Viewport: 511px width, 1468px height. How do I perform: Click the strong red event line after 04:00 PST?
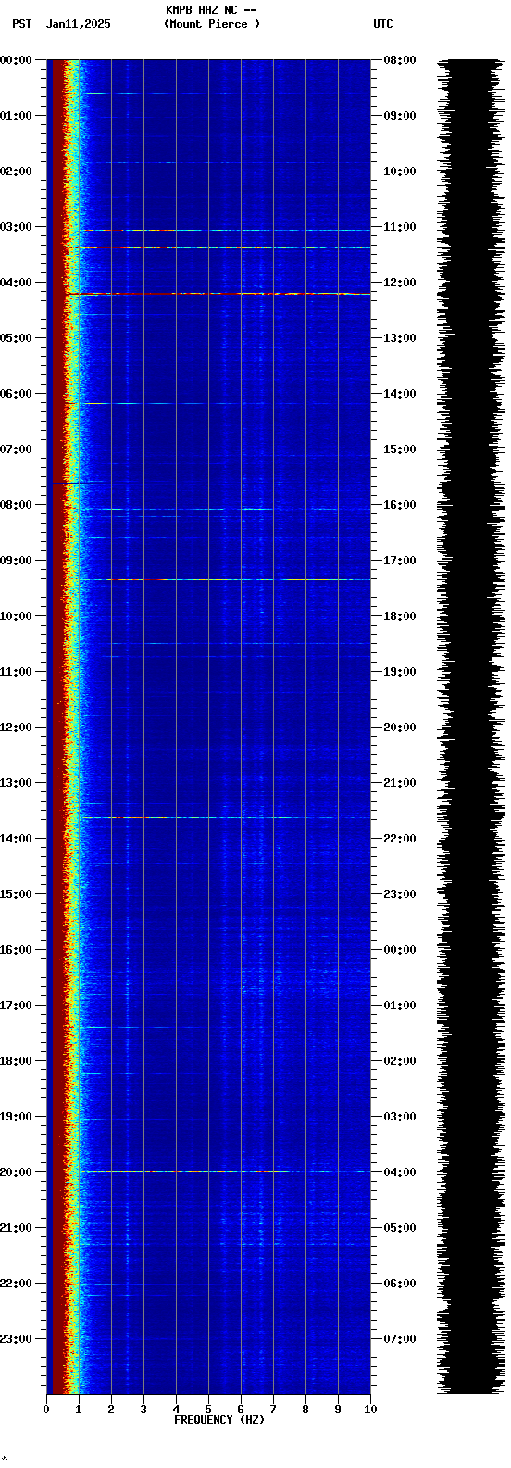pos(218,293)
